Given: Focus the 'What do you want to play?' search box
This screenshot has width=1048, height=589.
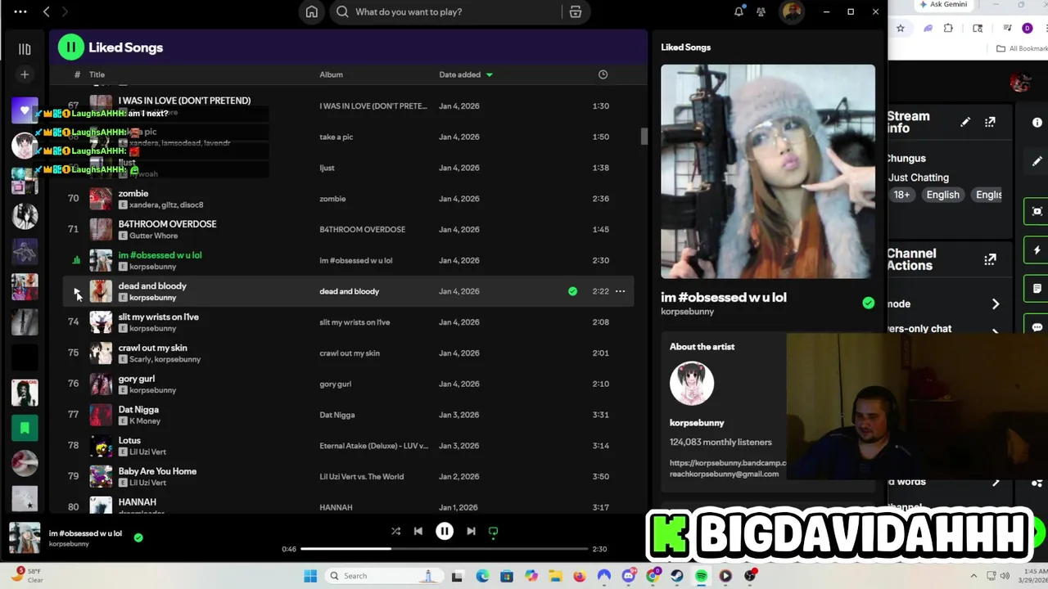Looking at the screenshot, I should (x=446, y=11).
